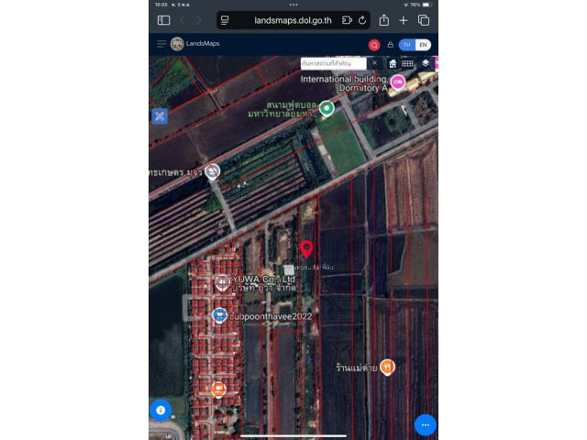Click the padlock login icon
The width and height of the screenshot is (587, 440).
tap(390, 44)
